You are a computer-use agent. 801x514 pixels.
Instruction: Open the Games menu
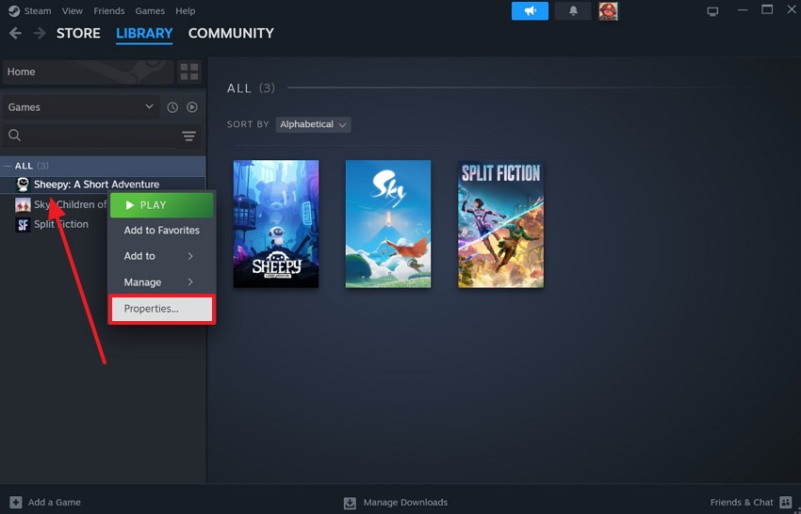[150, 10]
